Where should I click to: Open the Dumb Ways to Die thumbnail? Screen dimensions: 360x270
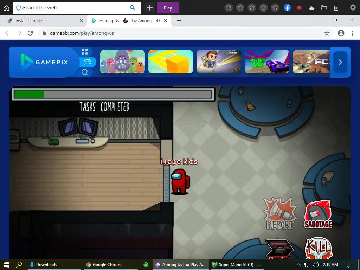122,62
